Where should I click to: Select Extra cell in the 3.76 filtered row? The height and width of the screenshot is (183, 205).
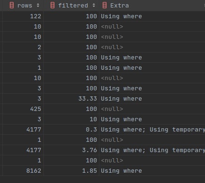(152, 150)
